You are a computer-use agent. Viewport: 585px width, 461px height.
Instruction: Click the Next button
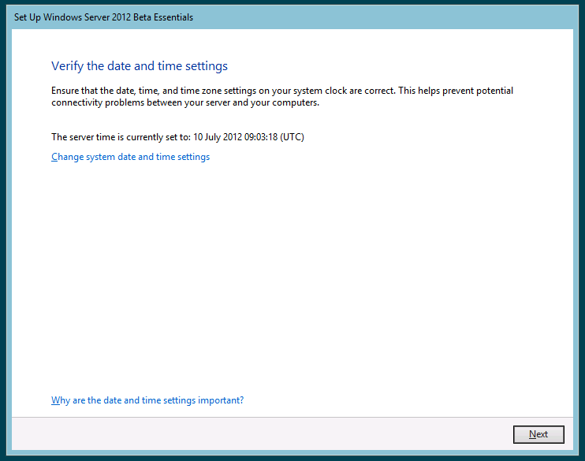[538, 434]
